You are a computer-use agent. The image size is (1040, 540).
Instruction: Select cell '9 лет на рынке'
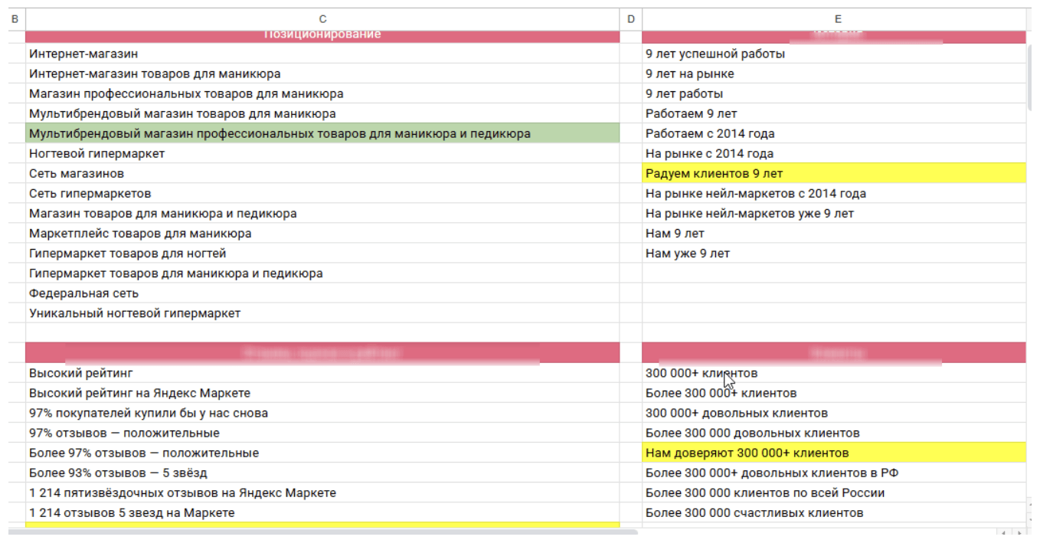[834, 74]
